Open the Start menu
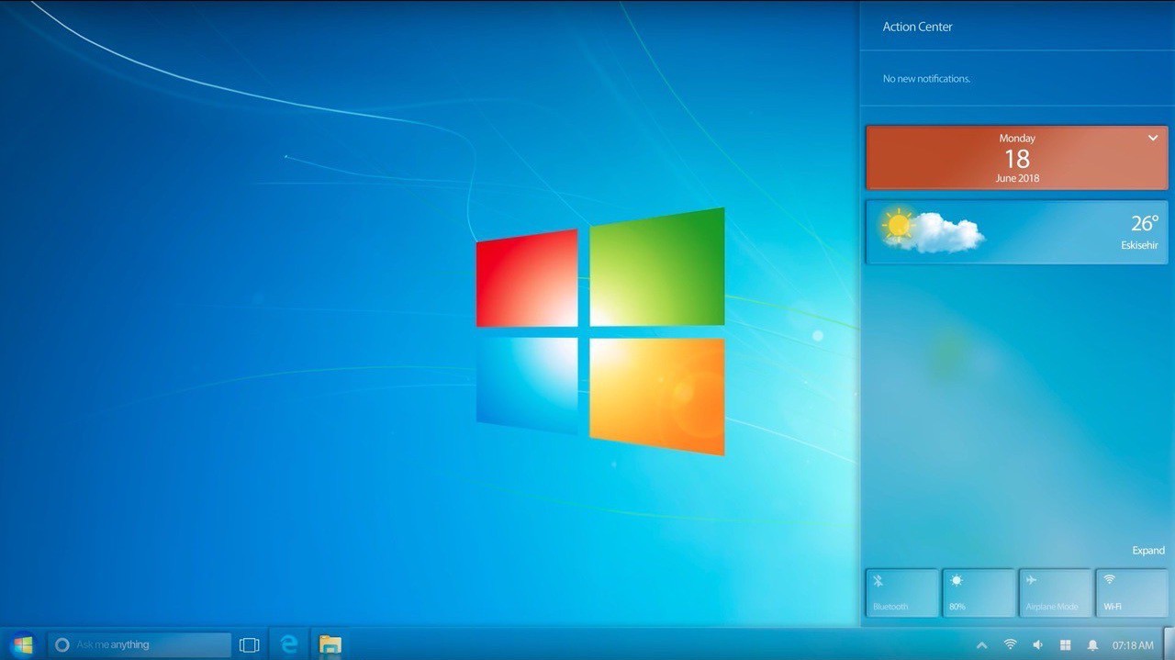 click(22, 644)
